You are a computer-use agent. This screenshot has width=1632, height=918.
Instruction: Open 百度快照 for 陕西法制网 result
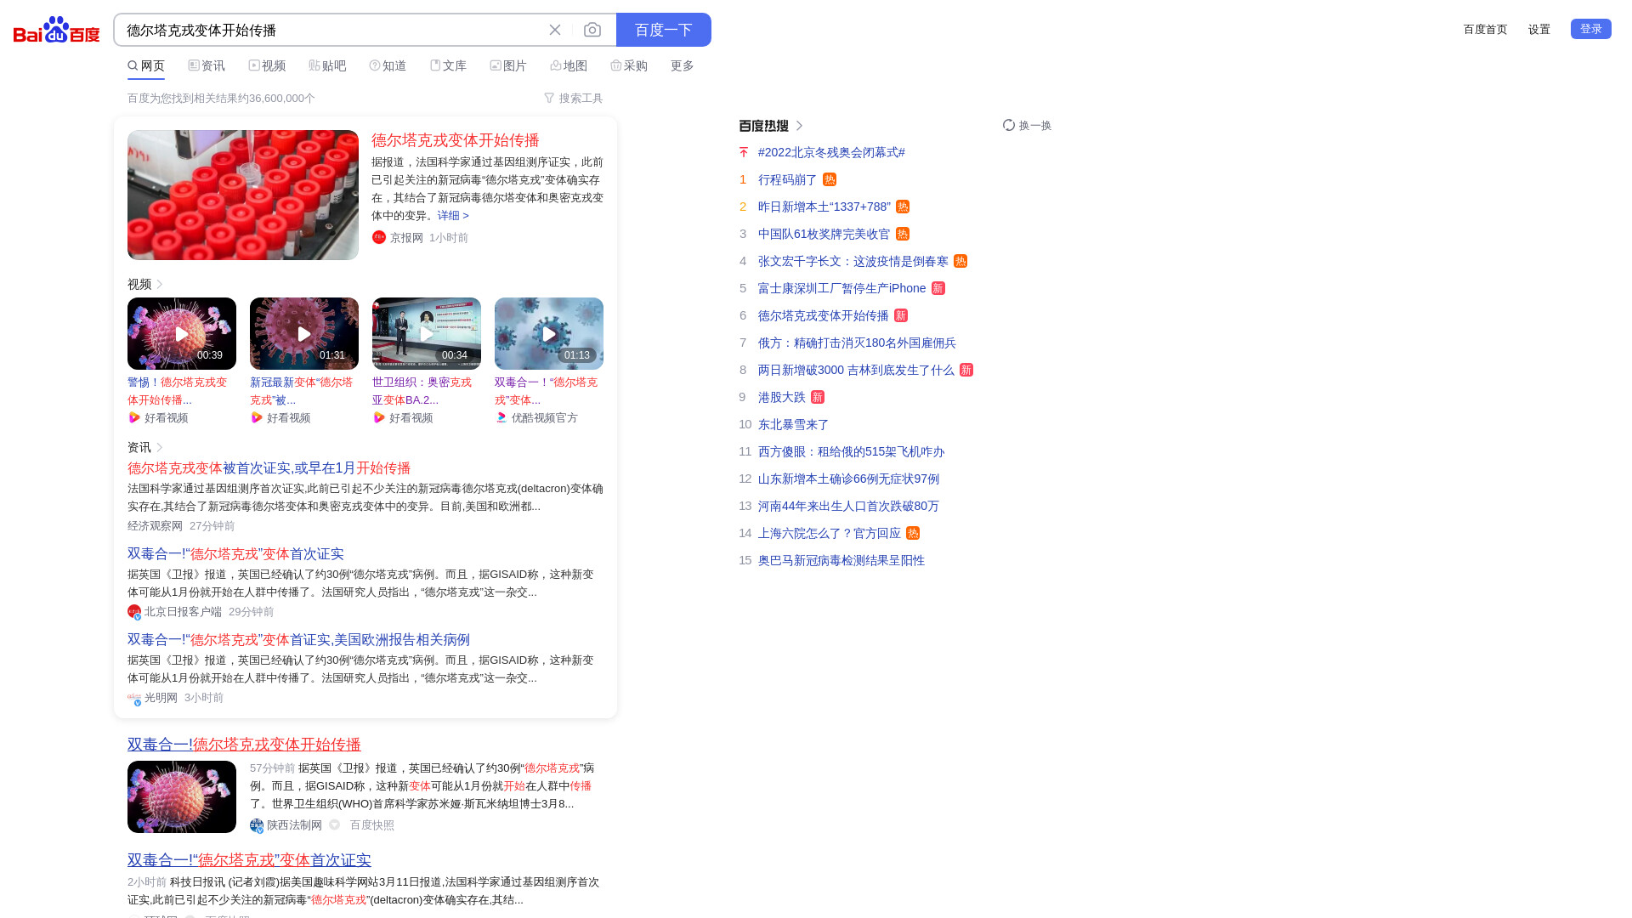pyautogui.click(x=372, y=825)
